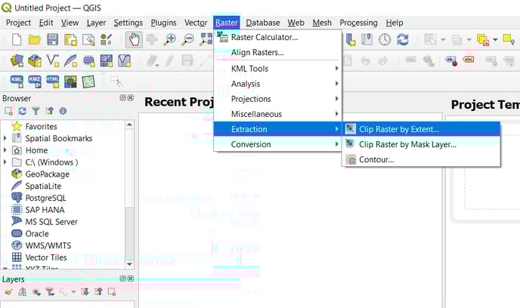
Task: Expand the Home tree node
Action: (5, 150)
